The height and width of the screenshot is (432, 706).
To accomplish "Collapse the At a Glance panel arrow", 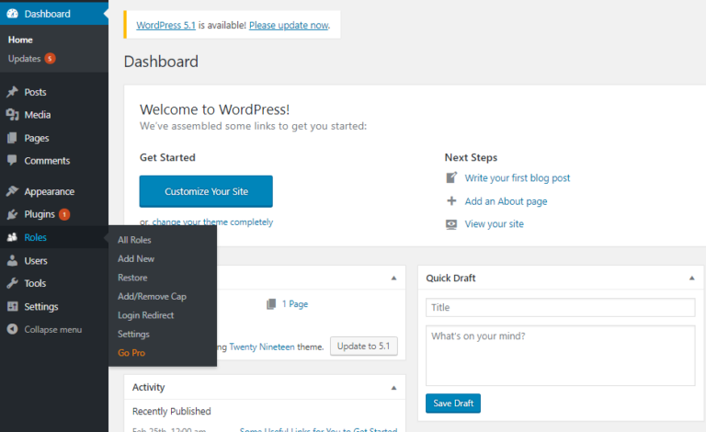I will coord(394,279).
